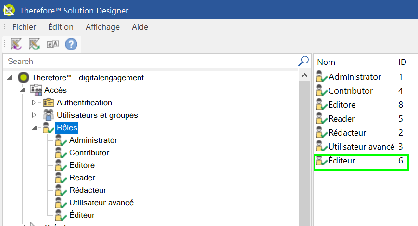This screenshot has height=226, width=418.
Task: Open the Affichage menu
Action: (102, 27)
